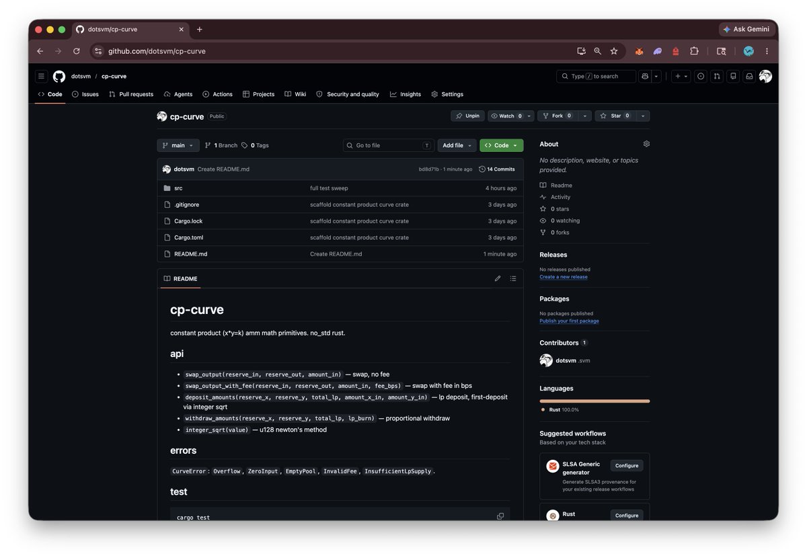Click the Star repository button
Screen dimensions: 807x558
pyautogui.click(x=615, y=116)
